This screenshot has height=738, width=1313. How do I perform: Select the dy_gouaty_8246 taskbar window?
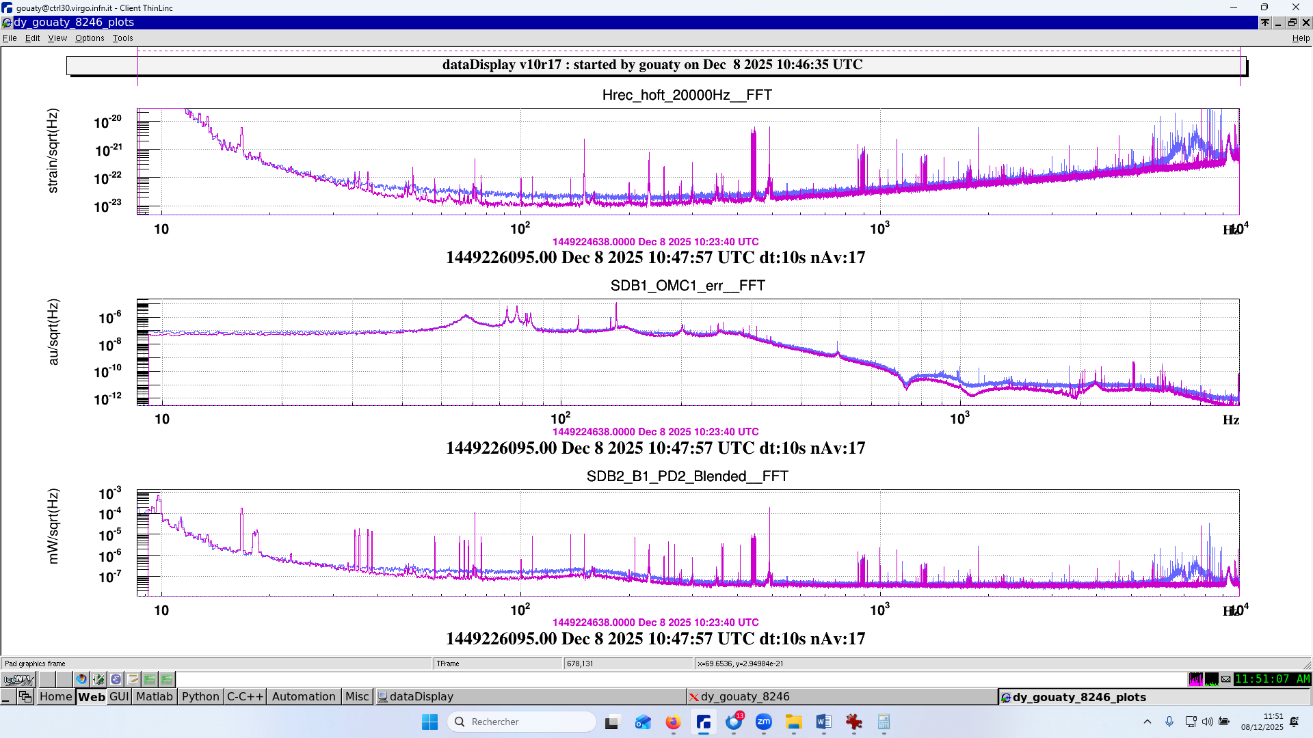point(745,696)
